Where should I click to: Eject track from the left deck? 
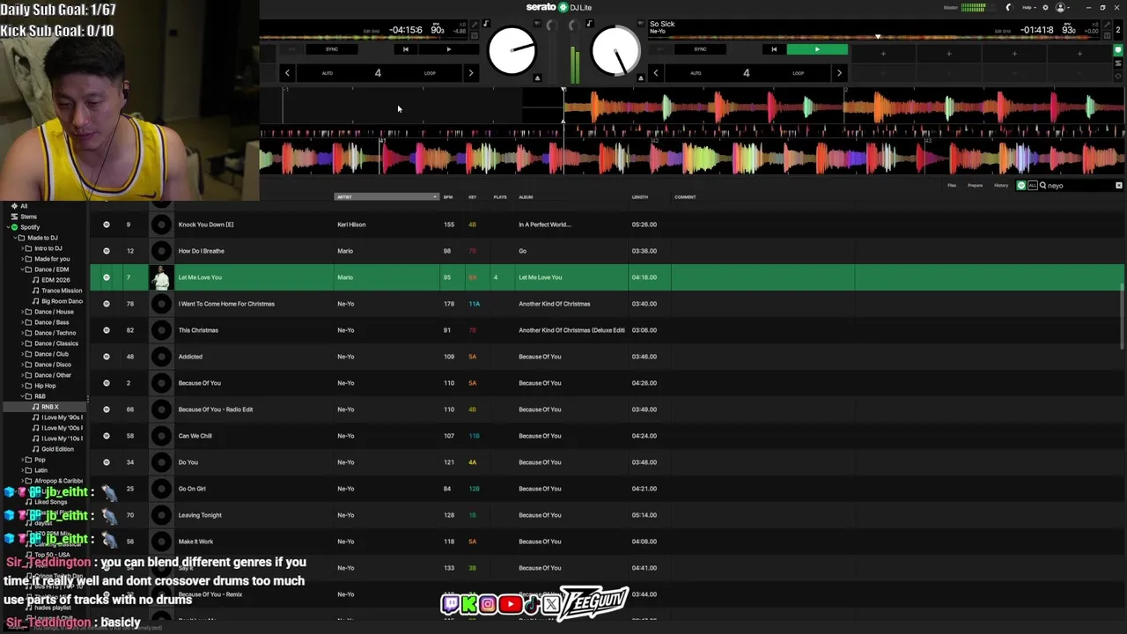[537, 78]
